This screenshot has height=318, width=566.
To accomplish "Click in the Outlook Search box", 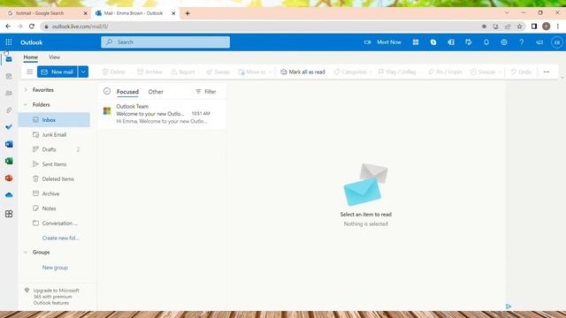I will tap(165, 42).
